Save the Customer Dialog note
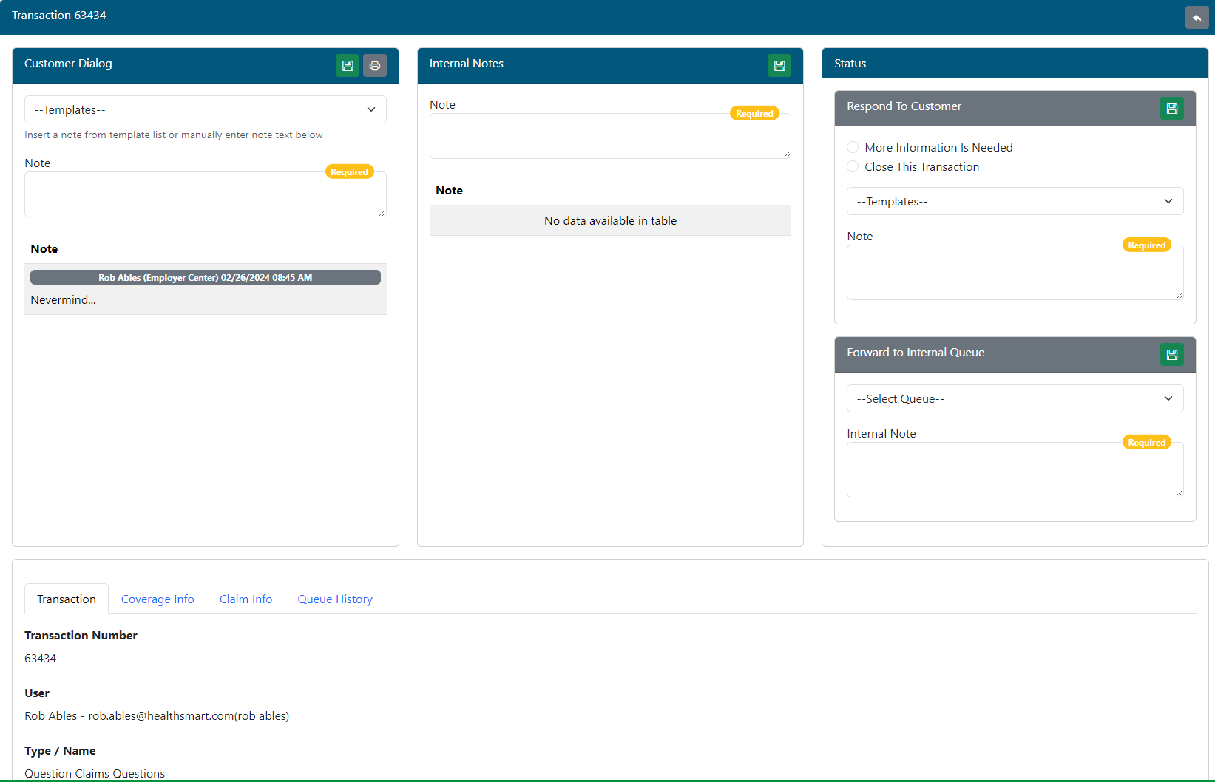Image resolution: width=1215 pixels, height=782 pixels. pos(348,66)
